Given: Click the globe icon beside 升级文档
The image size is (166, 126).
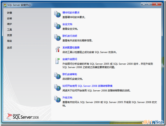Looking at the screenshot, I should pos(57,99).
